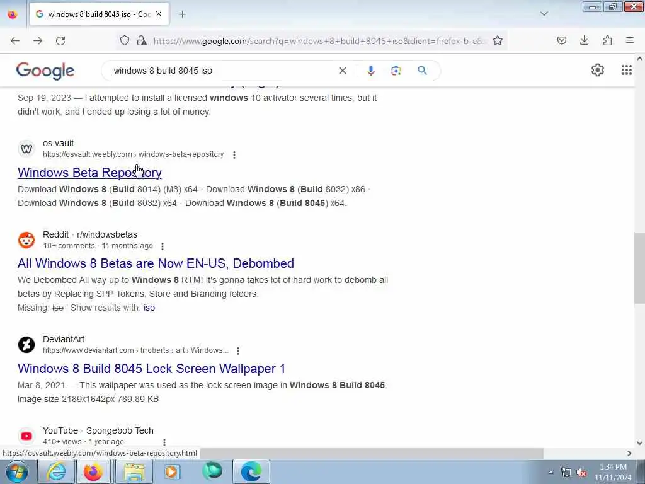This screenshot has width=645, height=484.
Task: Click the Firefox View icon
Action: [x=13, y=14]
